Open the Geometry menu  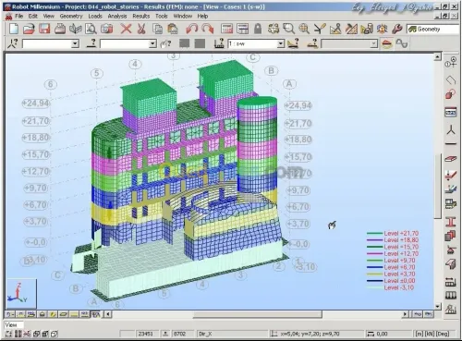pyautogui.click(x=71, y=16)
